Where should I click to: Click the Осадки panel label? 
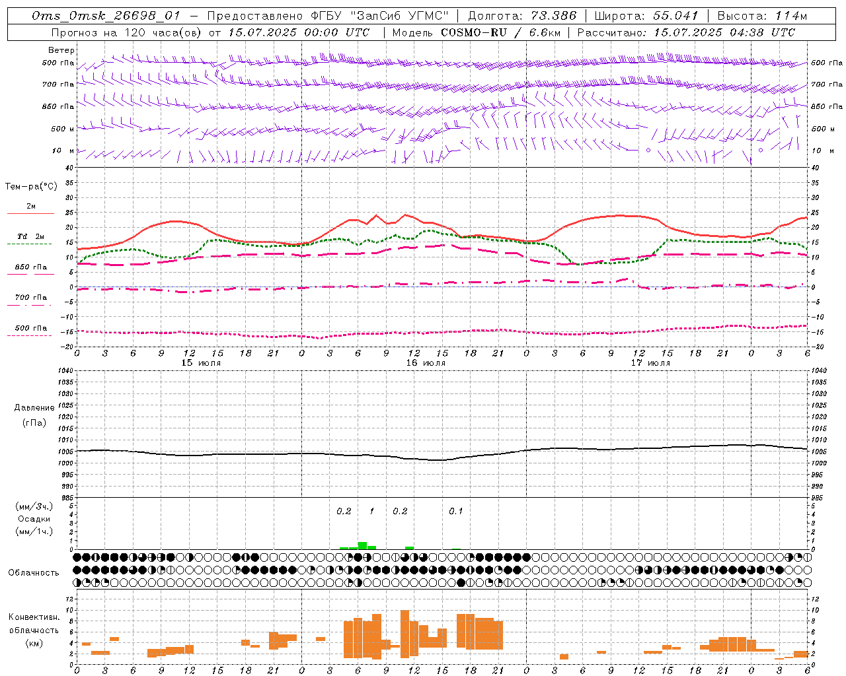coord(34,519)
